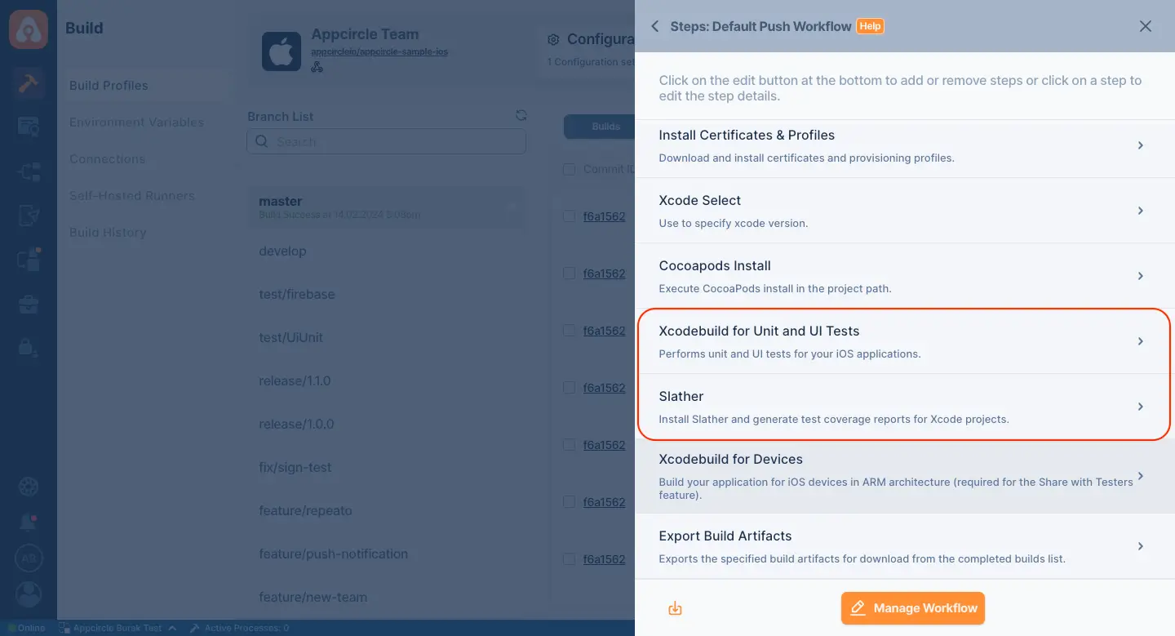The width and height of the screenshot is (1175, 636).
Task: Click 'Active Processes: 0' status text
Action: (246, 628)
